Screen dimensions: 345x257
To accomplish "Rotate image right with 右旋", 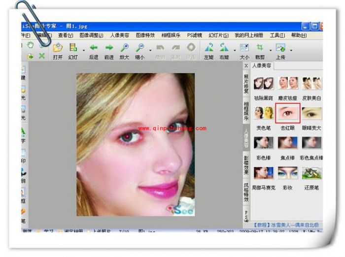I will [224, 48].
